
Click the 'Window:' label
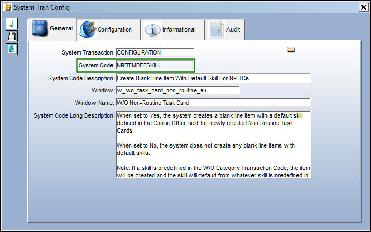point(103,90)
